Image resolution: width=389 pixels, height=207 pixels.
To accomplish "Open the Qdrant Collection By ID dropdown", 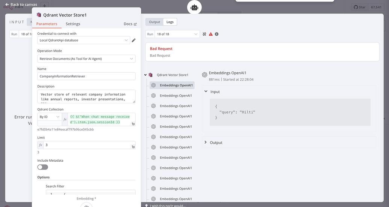I will (49, 117).
